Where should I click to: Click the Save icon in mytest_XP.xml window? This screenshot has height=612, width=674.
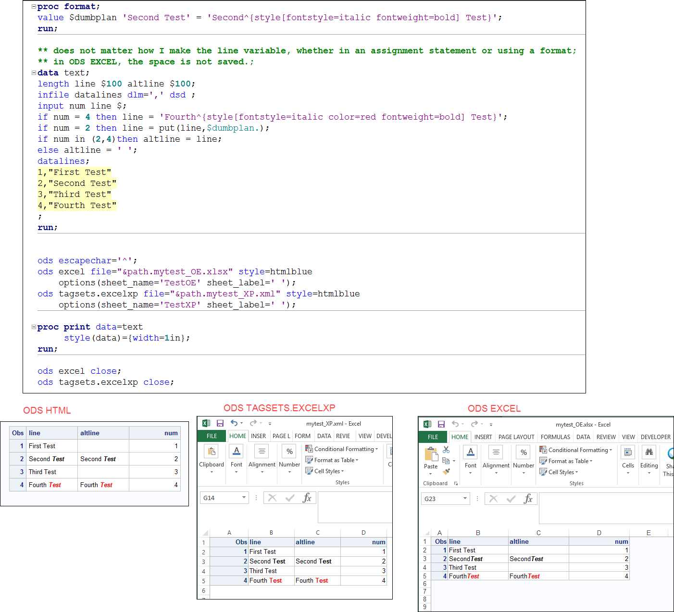pos(220,423)
